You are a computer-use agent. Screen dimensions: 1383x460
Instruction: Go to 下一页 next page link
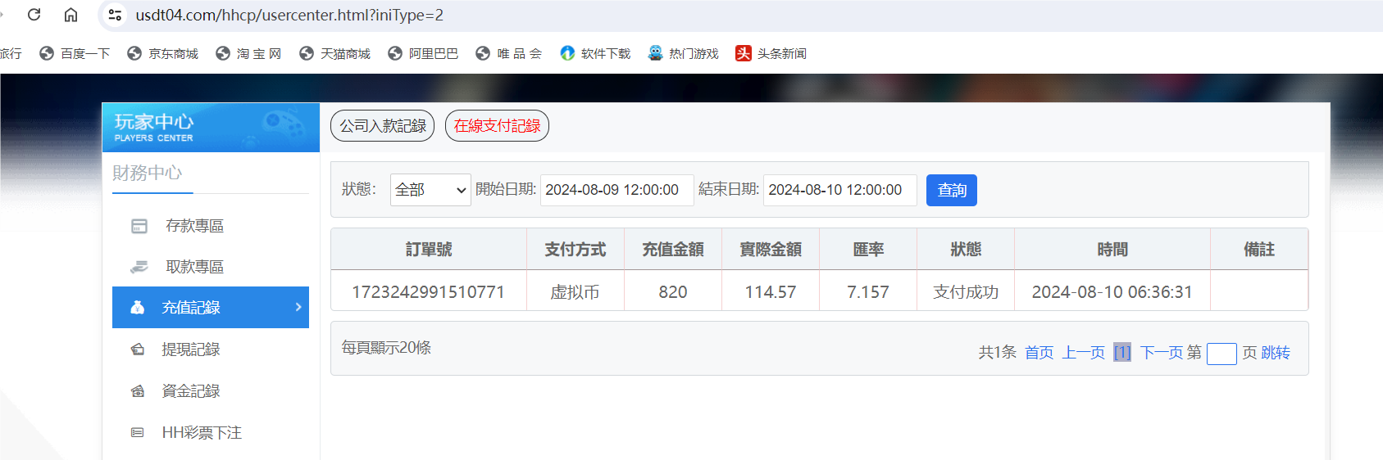tap(1162, 353)
